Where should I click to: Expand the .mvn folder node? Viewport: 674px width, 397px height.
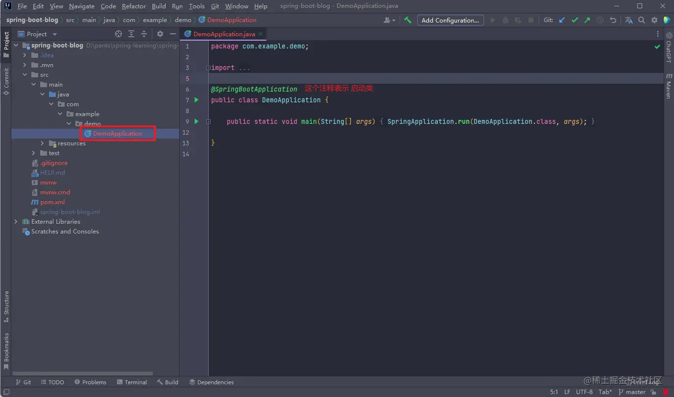click(x=24, y=65)
